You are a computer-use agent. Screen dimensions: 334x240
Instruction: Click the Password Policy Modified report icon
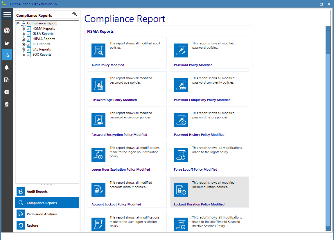[181, 50]
